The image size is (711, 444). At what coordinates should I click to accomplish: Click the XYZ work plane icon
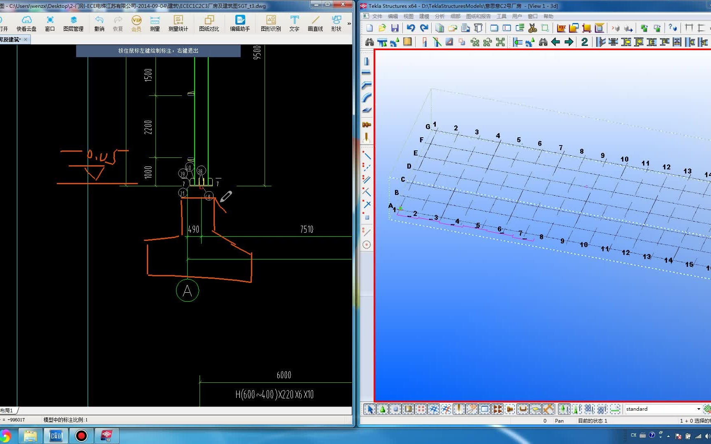[x=561, y=28]
